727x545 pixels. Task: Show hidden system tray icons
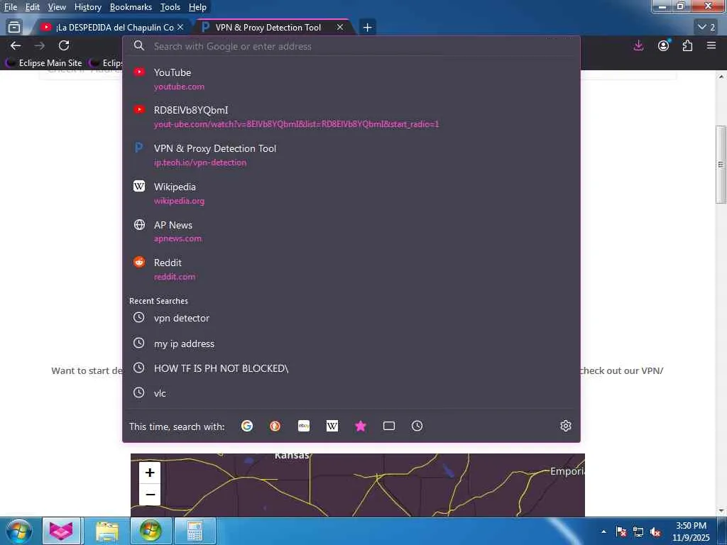603,532
